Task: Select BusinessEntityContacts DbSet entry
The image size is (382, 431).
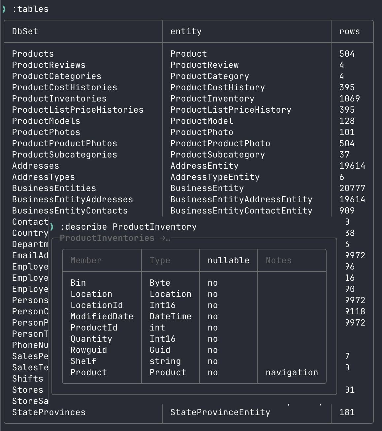Action: click(70, 211)
